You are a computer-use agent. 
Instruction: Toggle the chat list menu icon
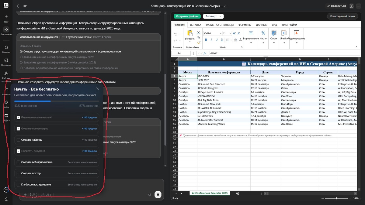(25, 6)
